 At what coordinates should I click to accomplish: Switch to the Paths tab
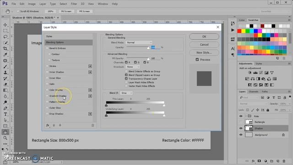[265, 92]
